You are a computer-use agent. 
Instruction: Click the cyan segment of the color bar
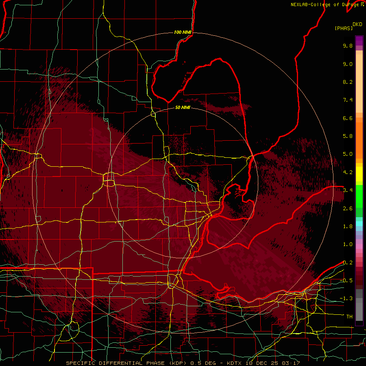[359, 224]
